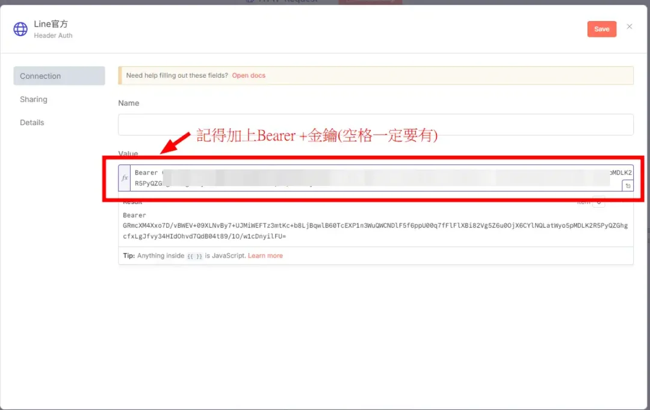Click the Learn more link
The height and width of the screenshot is (410, 650).
[x=265, y=255]
